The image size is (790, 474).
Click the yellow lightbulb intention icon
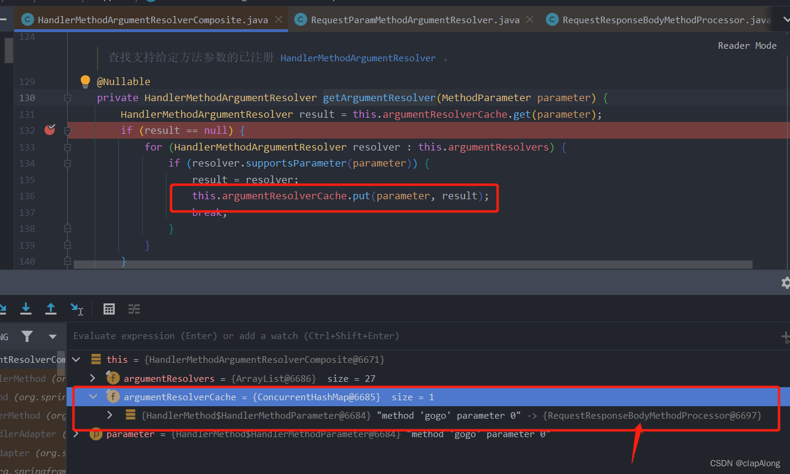[85, 81]
